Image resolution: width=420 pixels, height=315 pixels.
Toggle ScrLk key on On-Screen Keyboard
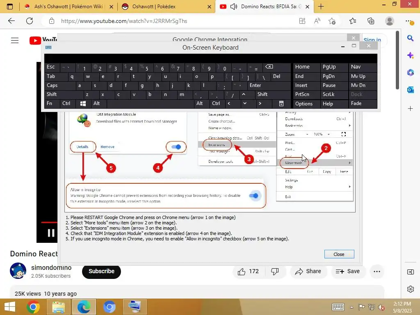tap(334, 94)
